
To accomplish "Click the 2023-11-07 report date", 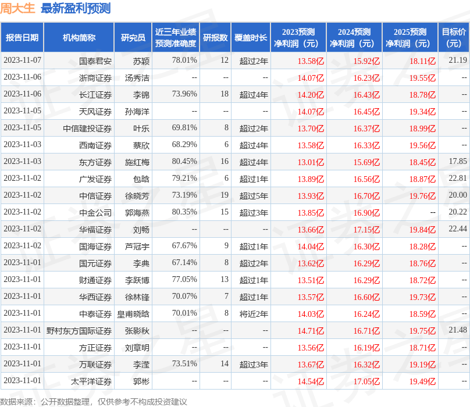I will [23, 60].
